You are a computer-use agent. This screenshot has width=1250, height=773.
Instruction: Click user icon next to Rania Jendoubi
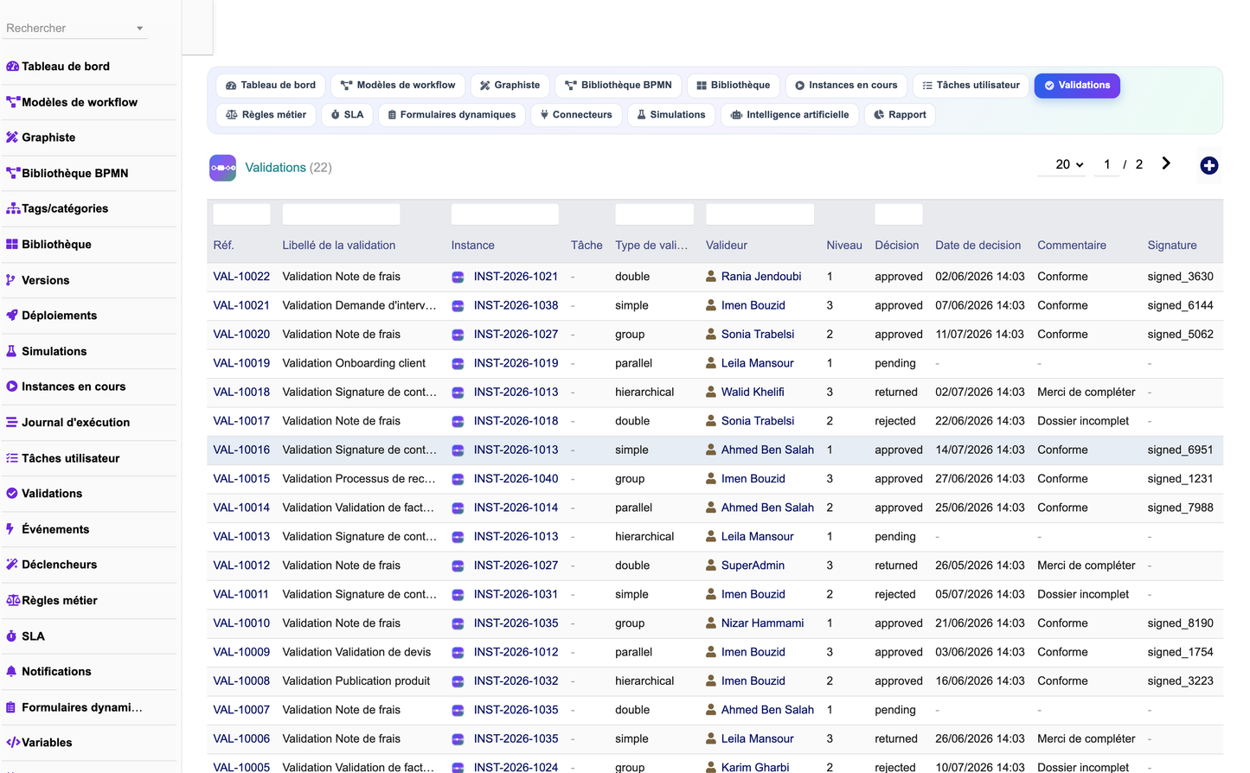711,277
